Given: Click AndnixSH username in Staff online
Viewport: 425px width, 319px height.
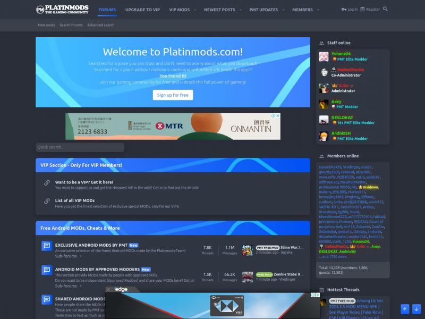Looking at the screenshot, I should click(341, 133).
